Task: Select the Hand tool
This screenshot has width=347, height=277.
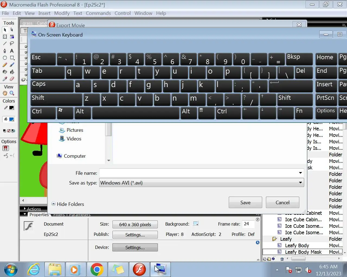Action: (5, 93)
